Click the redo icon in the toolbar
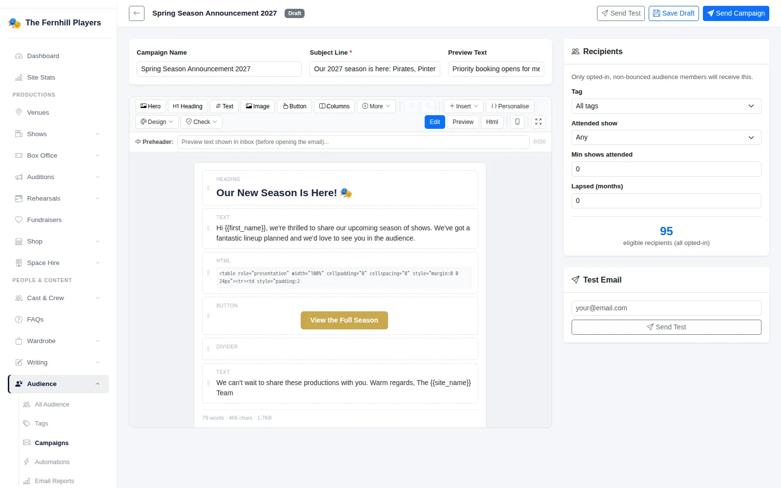Viewport: 781px width, 488px height. pyautogui.click(x=428, y=106)
